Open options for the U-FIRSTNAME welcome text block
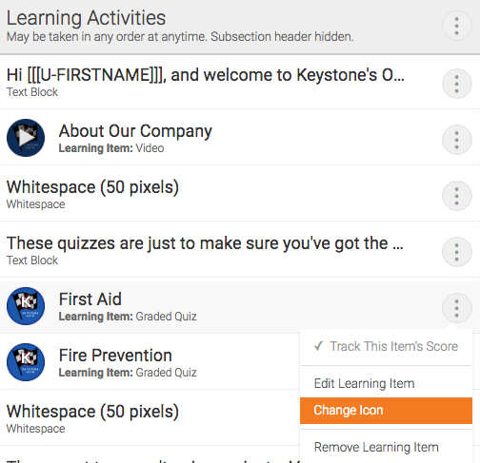 456,84
